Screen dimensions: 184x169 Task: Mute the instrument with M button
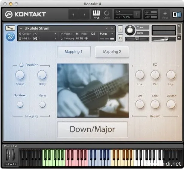click(x=120, y=38)
